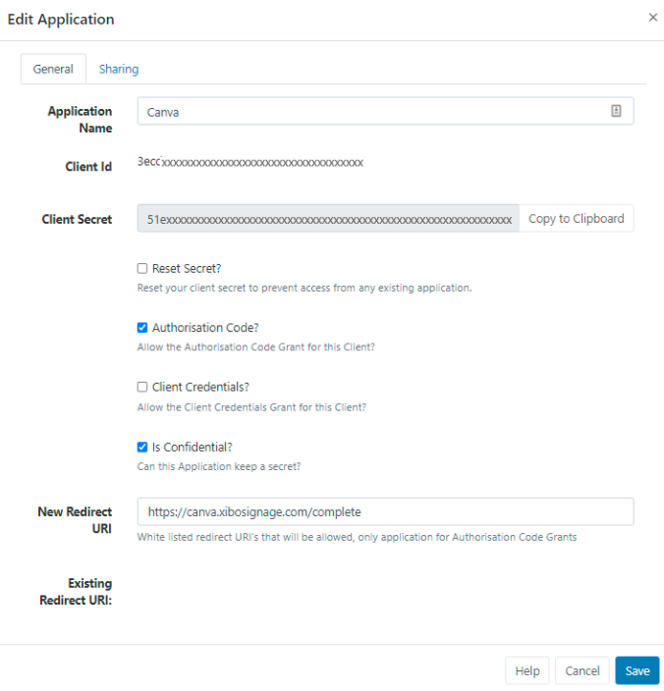Click the autofill icon in Application Name field

616,111
